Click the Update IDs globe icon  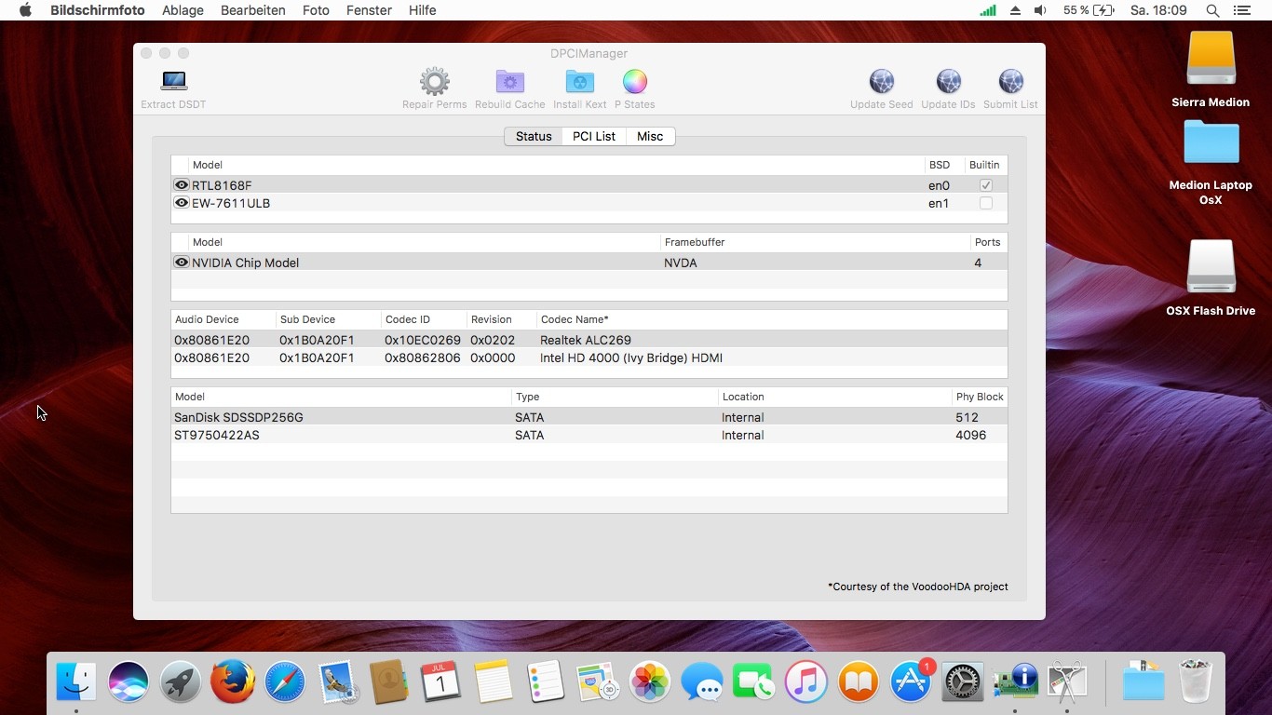(948, 82)
